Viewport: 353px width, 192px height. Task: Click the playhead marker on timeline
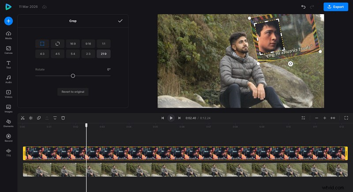[86, 125]
